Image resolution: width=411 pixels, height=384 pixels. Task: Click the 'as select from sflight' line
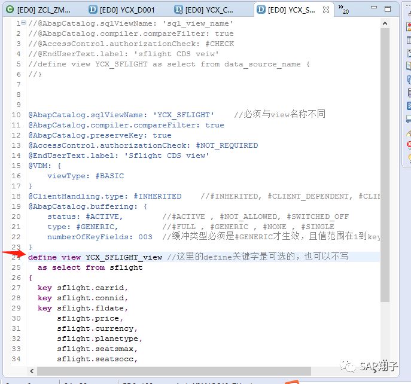(x=90, y=267)
